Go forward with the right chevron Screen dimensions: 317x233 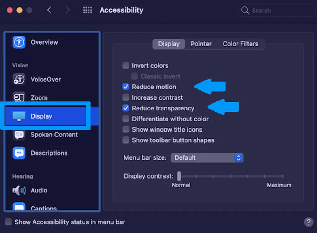pos(68,10)
